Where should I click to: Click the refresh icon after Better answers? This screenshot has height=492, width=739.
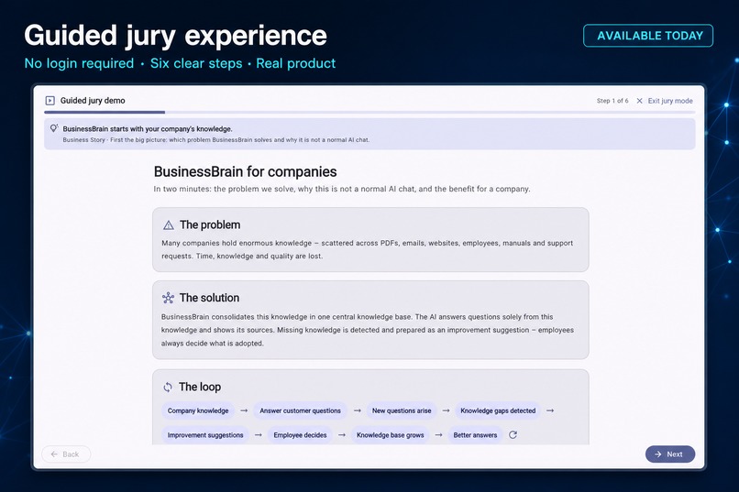[x=513, y=435]
